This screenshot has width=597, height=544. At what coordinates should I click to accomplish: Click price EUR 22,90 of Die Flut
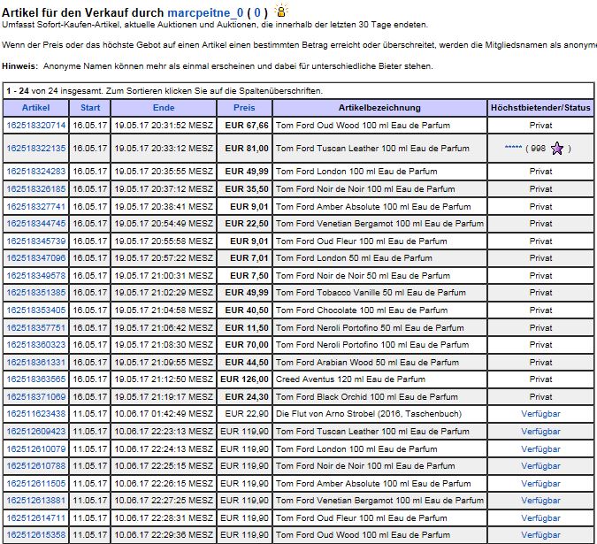247,414
